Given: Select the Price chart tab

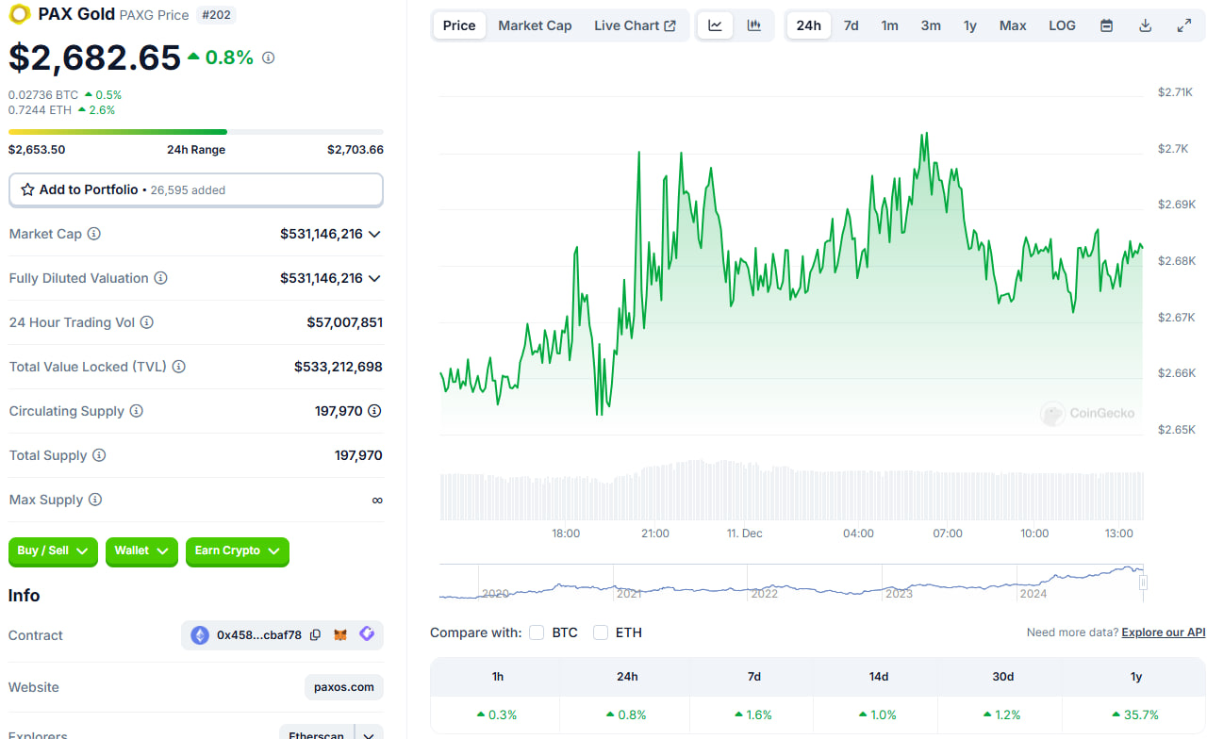Looking at the screenshot, I should coord(459,25).
